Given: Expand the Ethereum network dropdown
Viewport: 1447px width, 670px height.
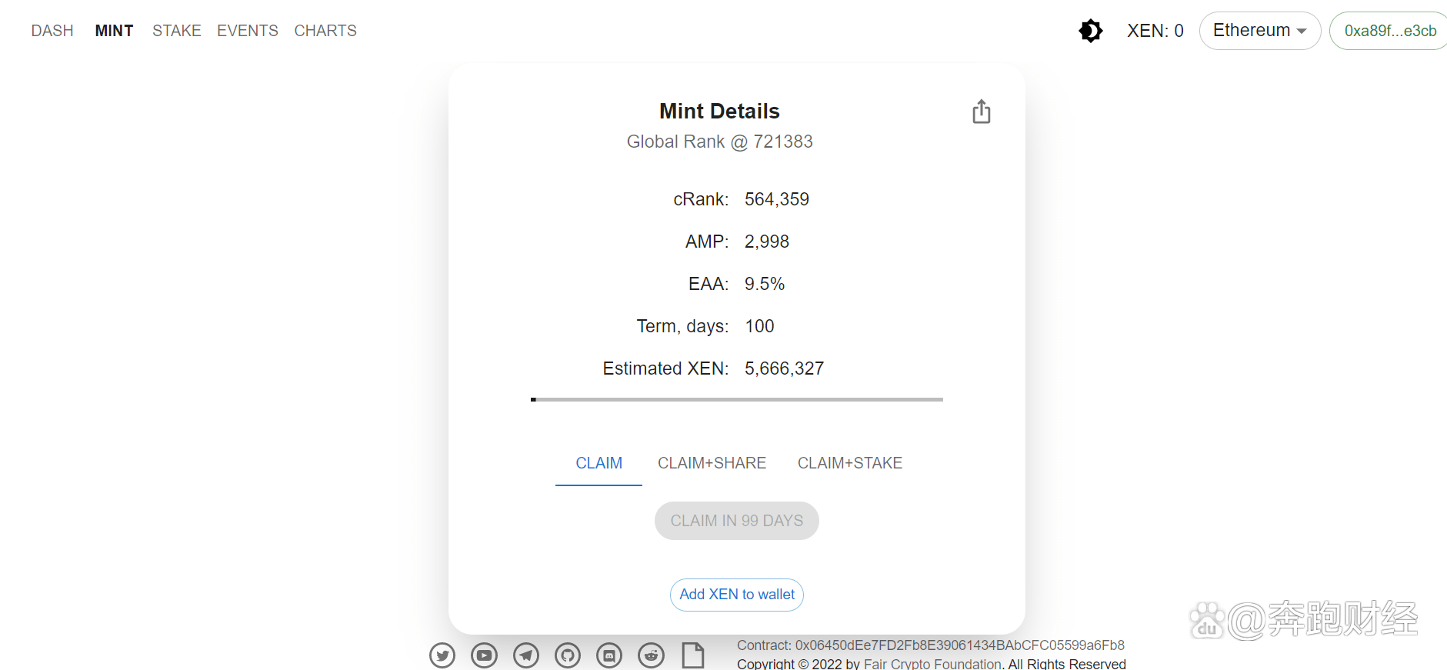Looking at the screenshot, I should pos(1259,31).
